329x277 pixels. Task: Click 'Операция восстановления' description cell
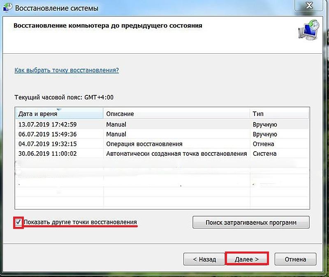[144, 144]
